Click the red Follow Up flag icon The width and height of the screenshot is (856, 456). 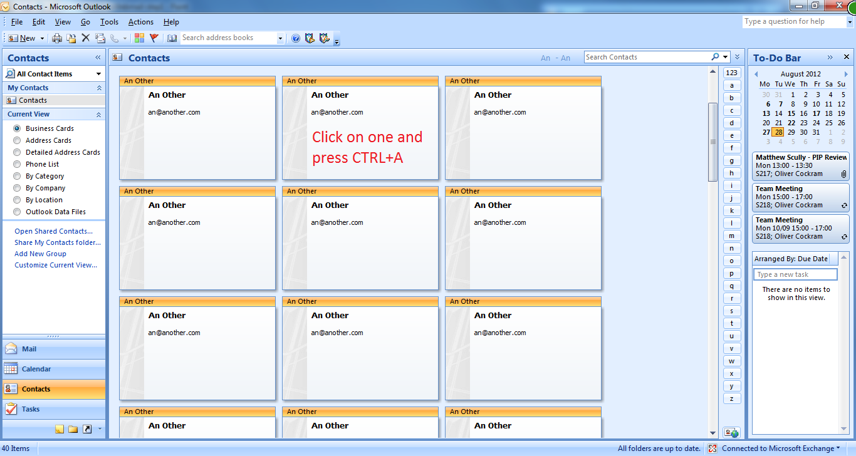tap(154, 38)
